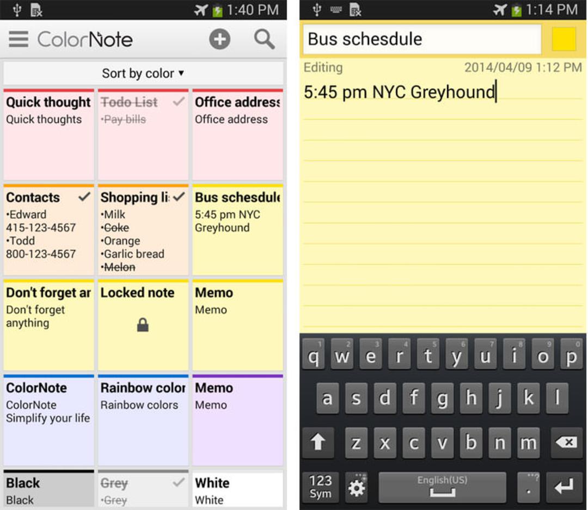This screenshot has width=588, height=510.
Task: Open the yellow Memo note
Action: (x=238, y=325)
